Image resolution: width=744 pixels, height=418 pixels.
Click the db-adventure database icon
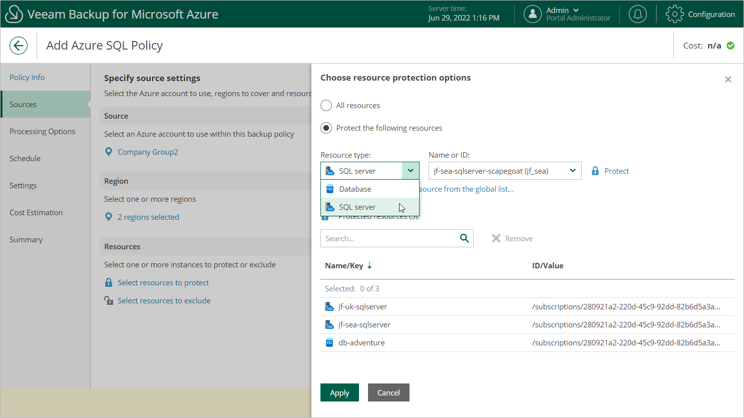coord(329,343)
